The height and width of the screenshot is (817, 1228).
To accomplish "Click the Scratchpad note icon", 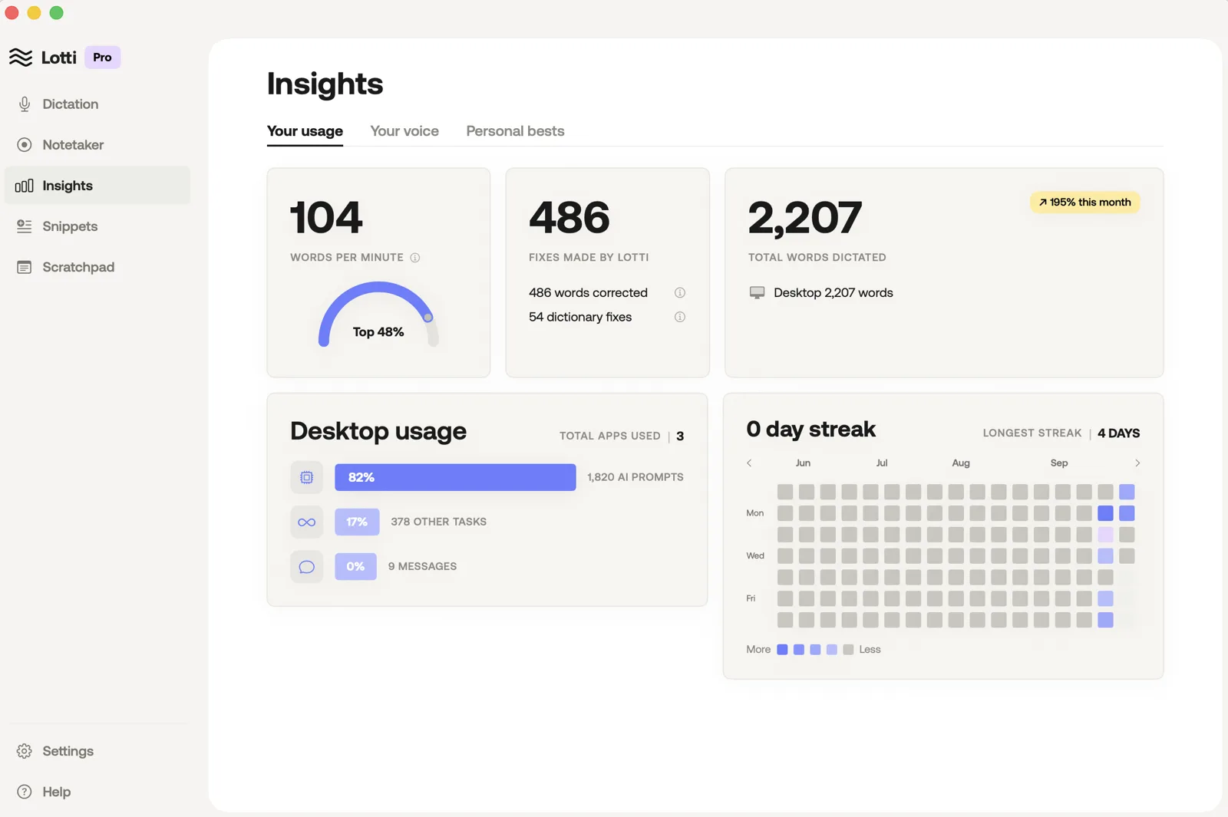I will pos(25,267).
